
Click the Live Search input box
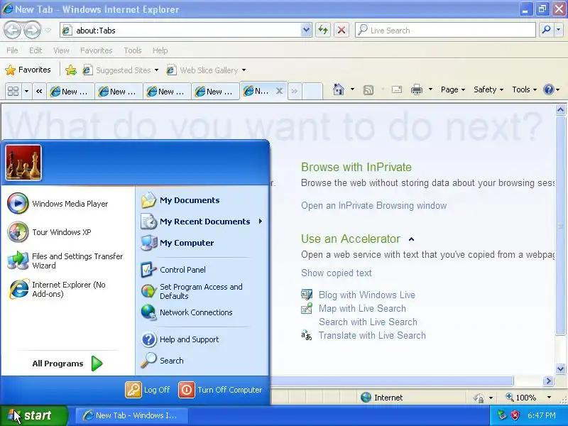point(445,30)
